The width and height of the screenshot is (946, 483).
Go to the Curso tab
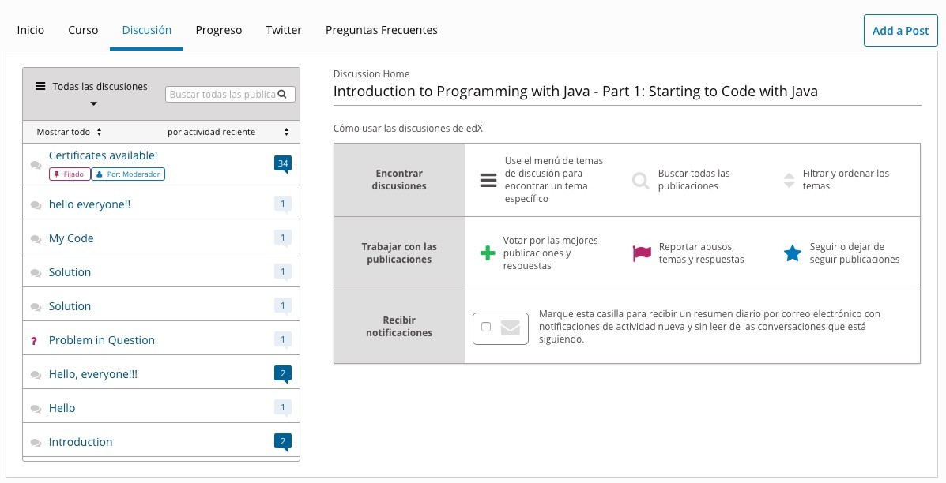(x=83, y=30)
